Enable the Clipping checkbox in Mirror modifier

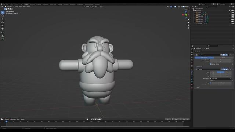click(x=210, y=81)
